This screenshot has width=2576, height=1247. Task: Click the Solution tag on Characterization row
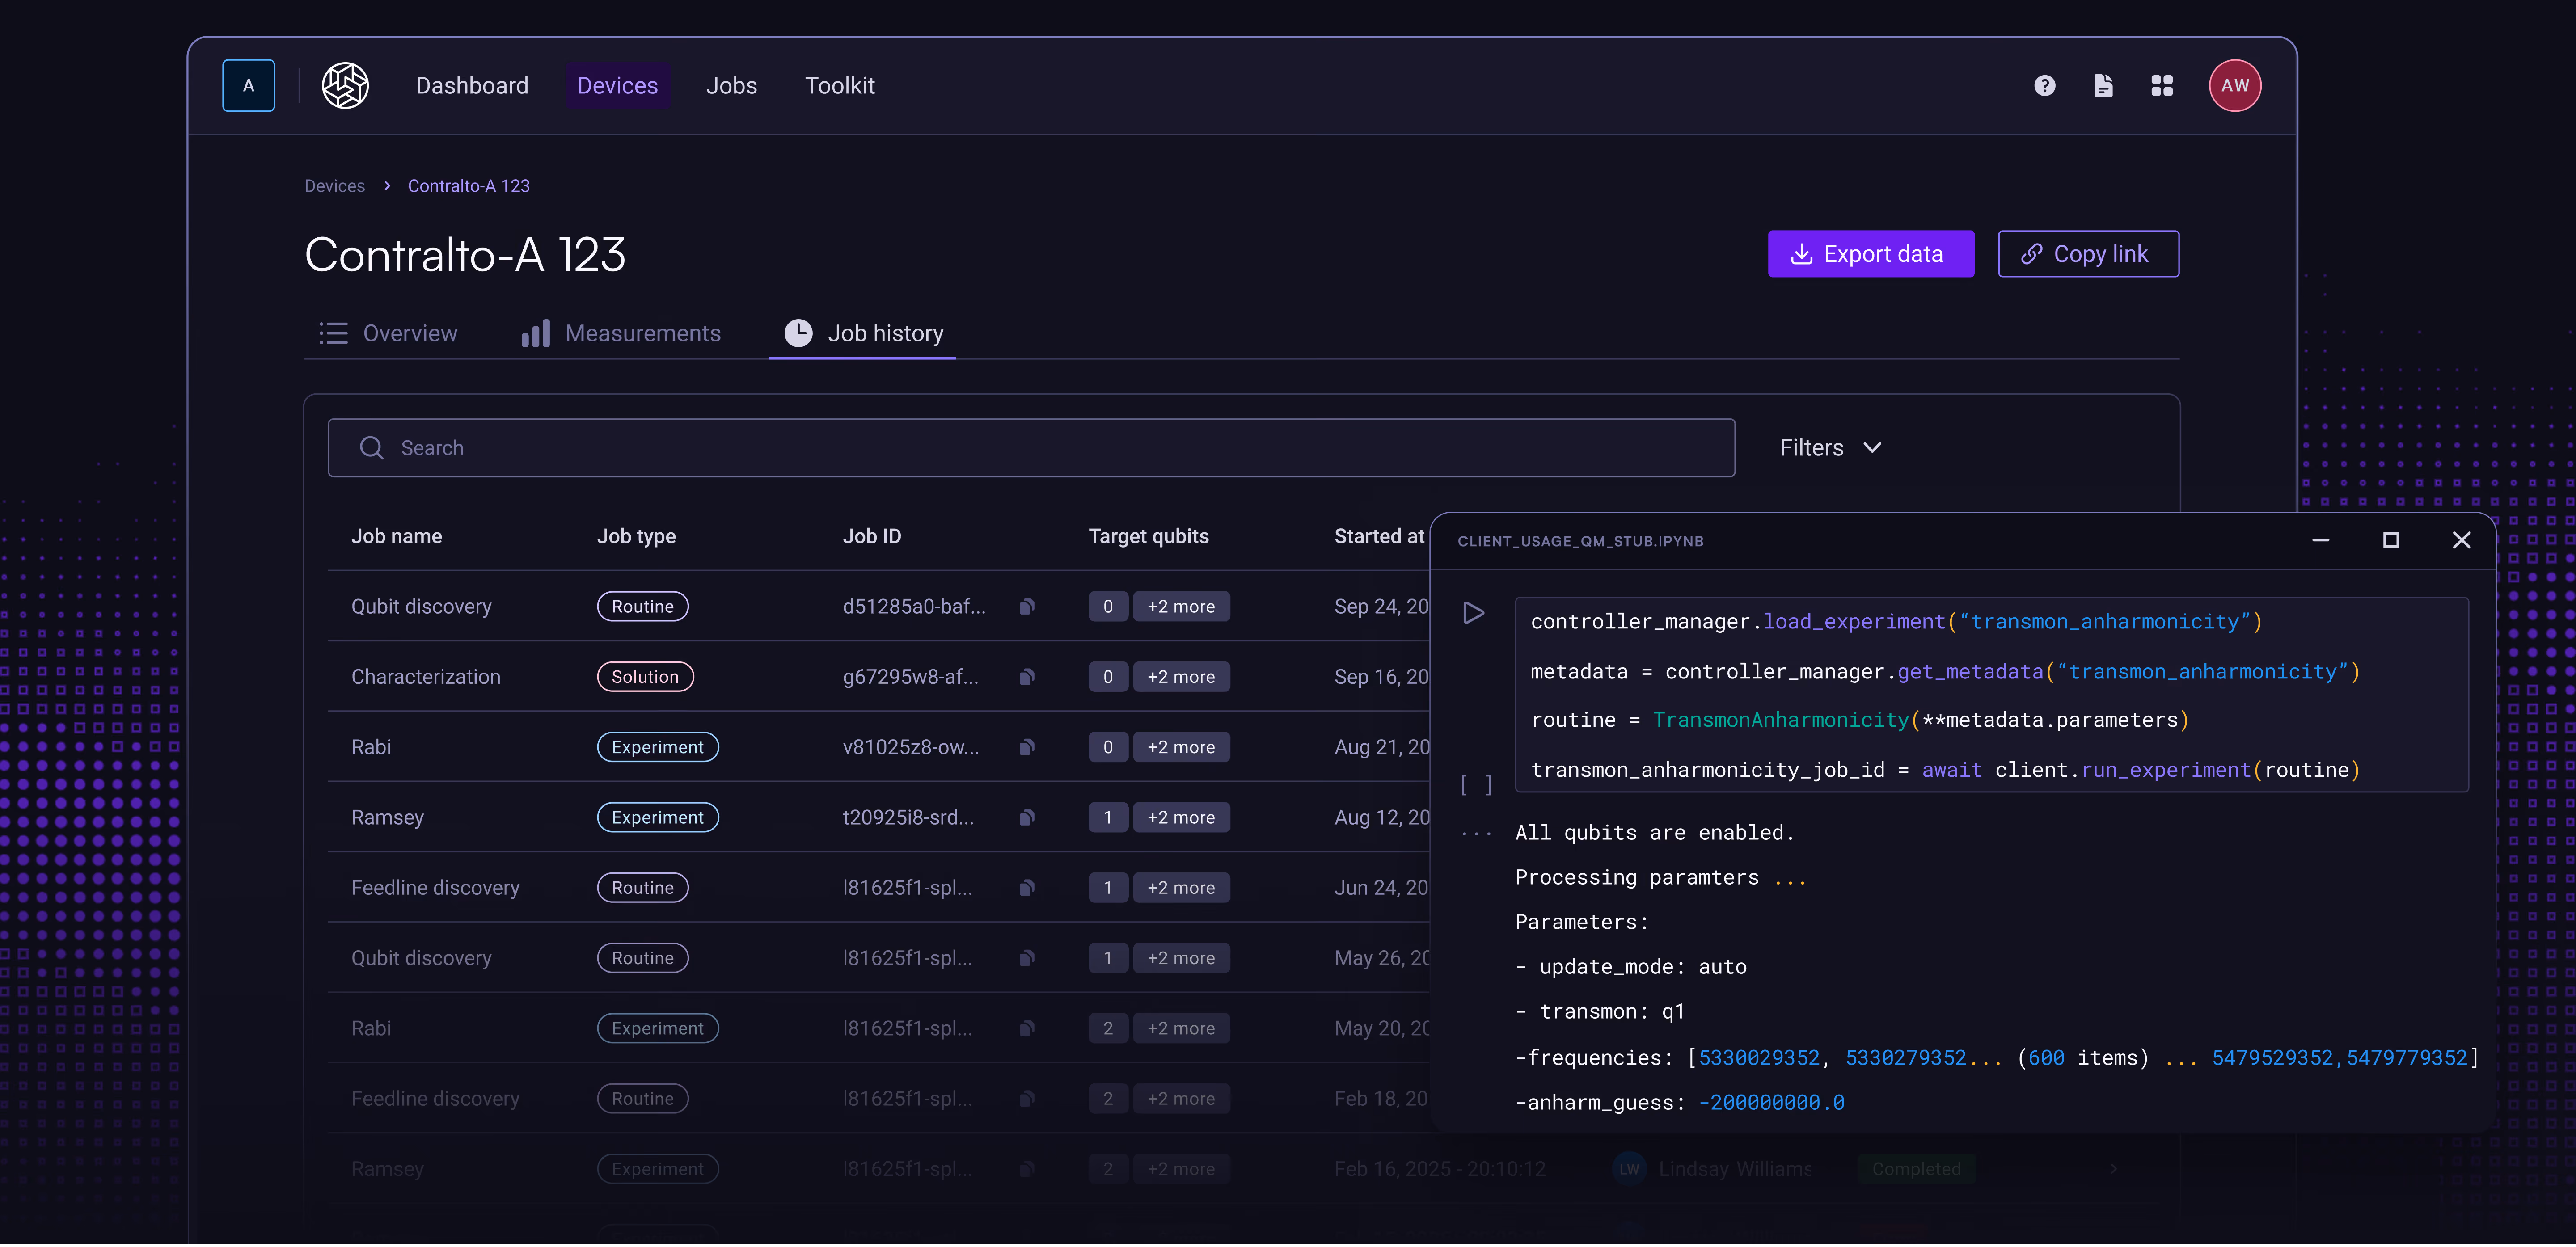(x=645, y=677)
